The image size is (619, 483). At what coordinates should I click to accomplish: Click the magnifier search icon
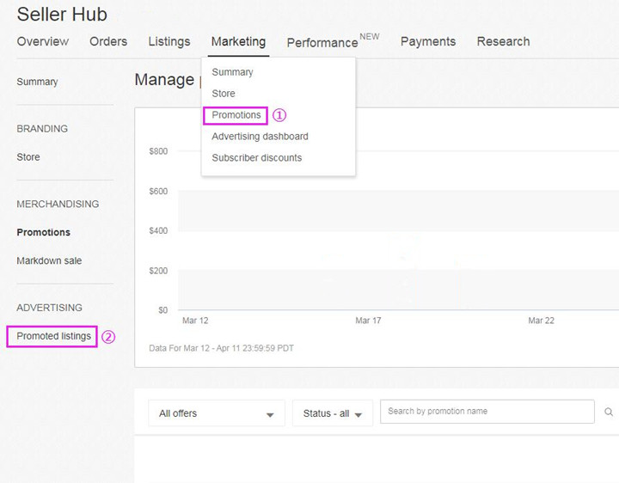(609, 412)
